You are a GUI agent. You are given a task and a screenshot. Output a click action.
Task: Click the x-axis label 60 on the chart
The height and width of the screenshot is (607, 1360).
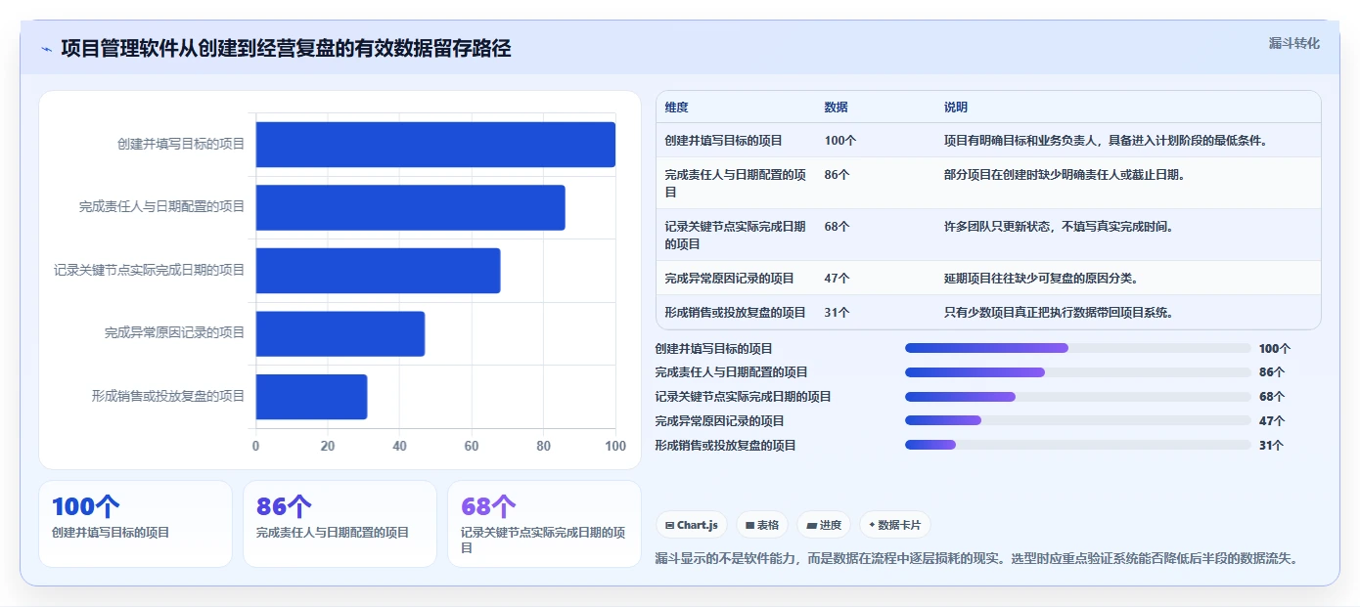(x=472, y=446)
